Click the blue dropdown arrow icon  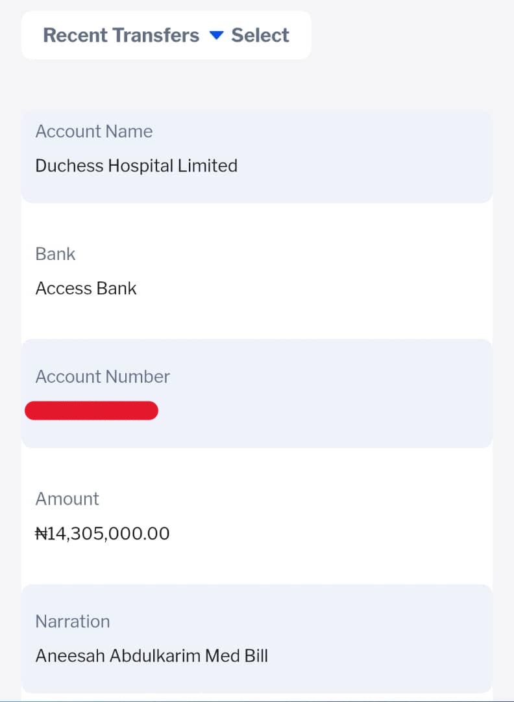click(216, 35)
